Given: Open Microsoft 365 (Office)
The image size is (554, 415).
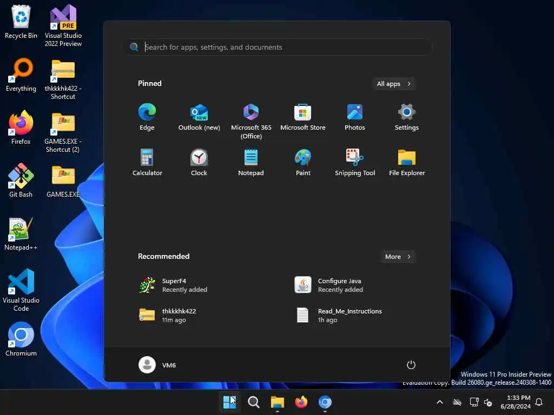Looking at the screenshot, I should tap(251, 122).
